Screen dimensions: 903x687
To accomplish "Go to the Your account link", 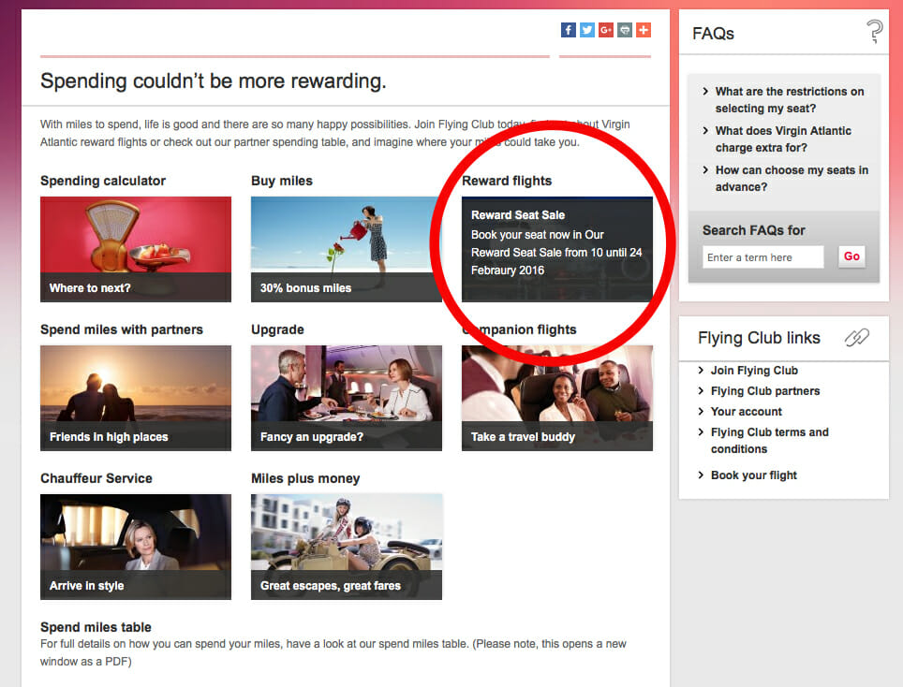I will [747, 412].
